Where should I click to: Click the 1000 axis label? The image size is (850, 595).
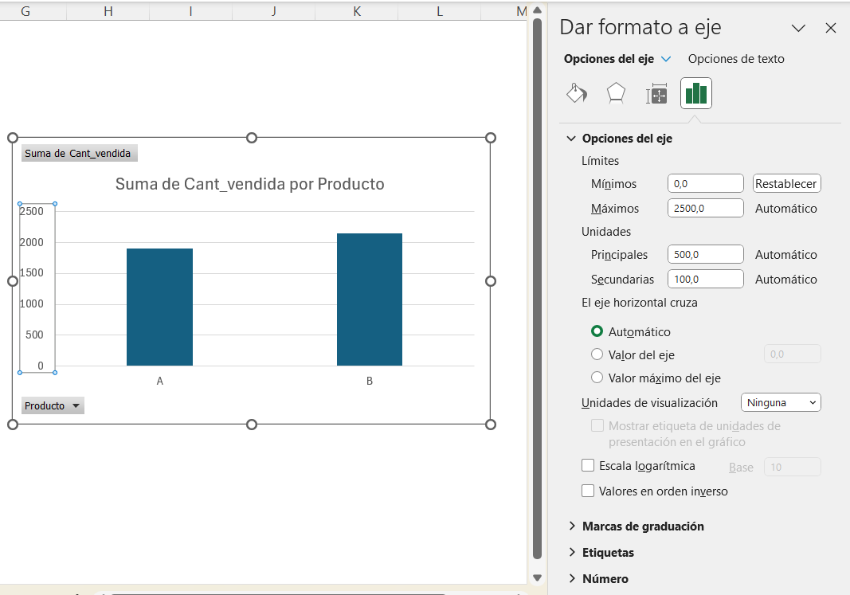click(x=31, y=304)
